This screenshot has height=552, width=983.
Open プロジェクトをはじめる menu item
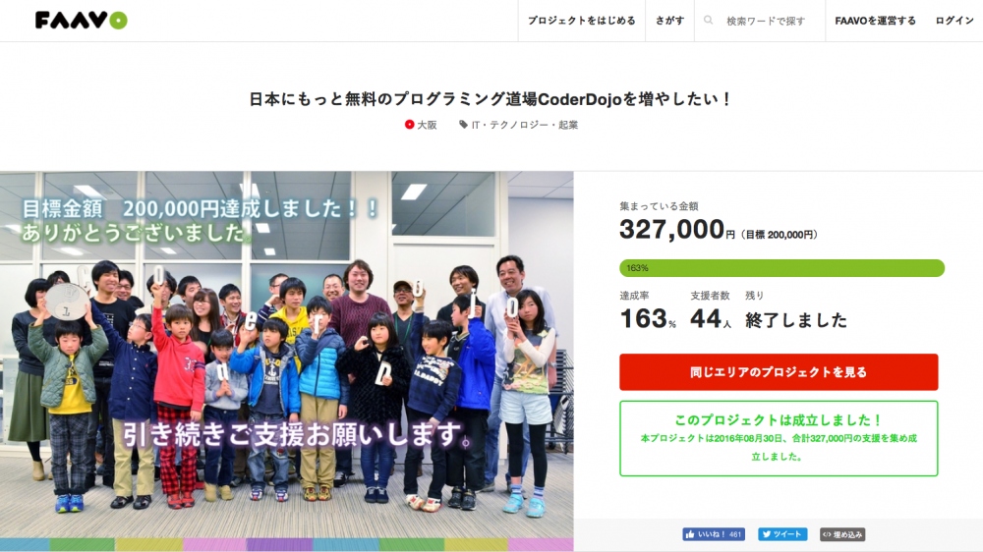coord(581,21)
